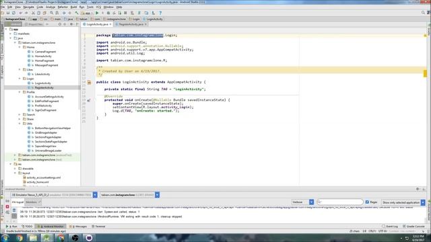Open Chrome from the taskbar
The height and width of the screenshot is (242, 431).
tap(20, 238)
